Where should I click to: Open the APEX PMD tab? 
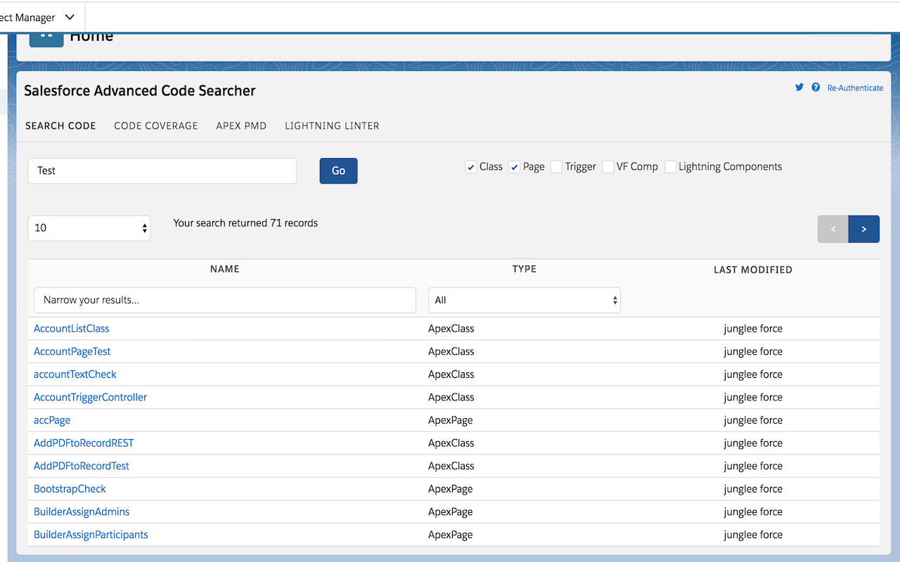(241, 126)
